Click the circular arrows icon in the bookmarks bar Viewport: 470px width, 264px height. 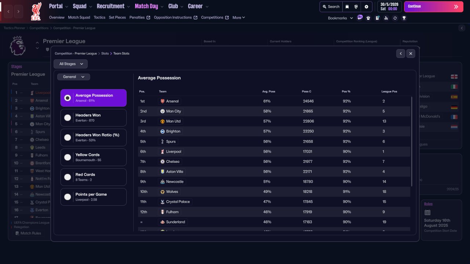395,18
